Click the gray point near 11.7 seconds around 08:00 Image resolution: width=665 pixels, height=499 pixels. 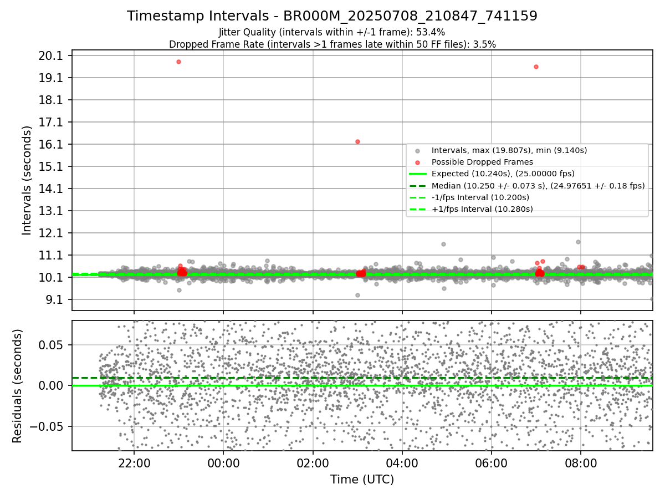click(578, 242)
